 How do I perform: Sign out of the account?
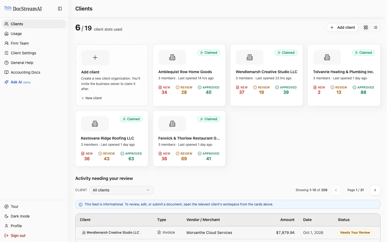(x=34, y=236)
